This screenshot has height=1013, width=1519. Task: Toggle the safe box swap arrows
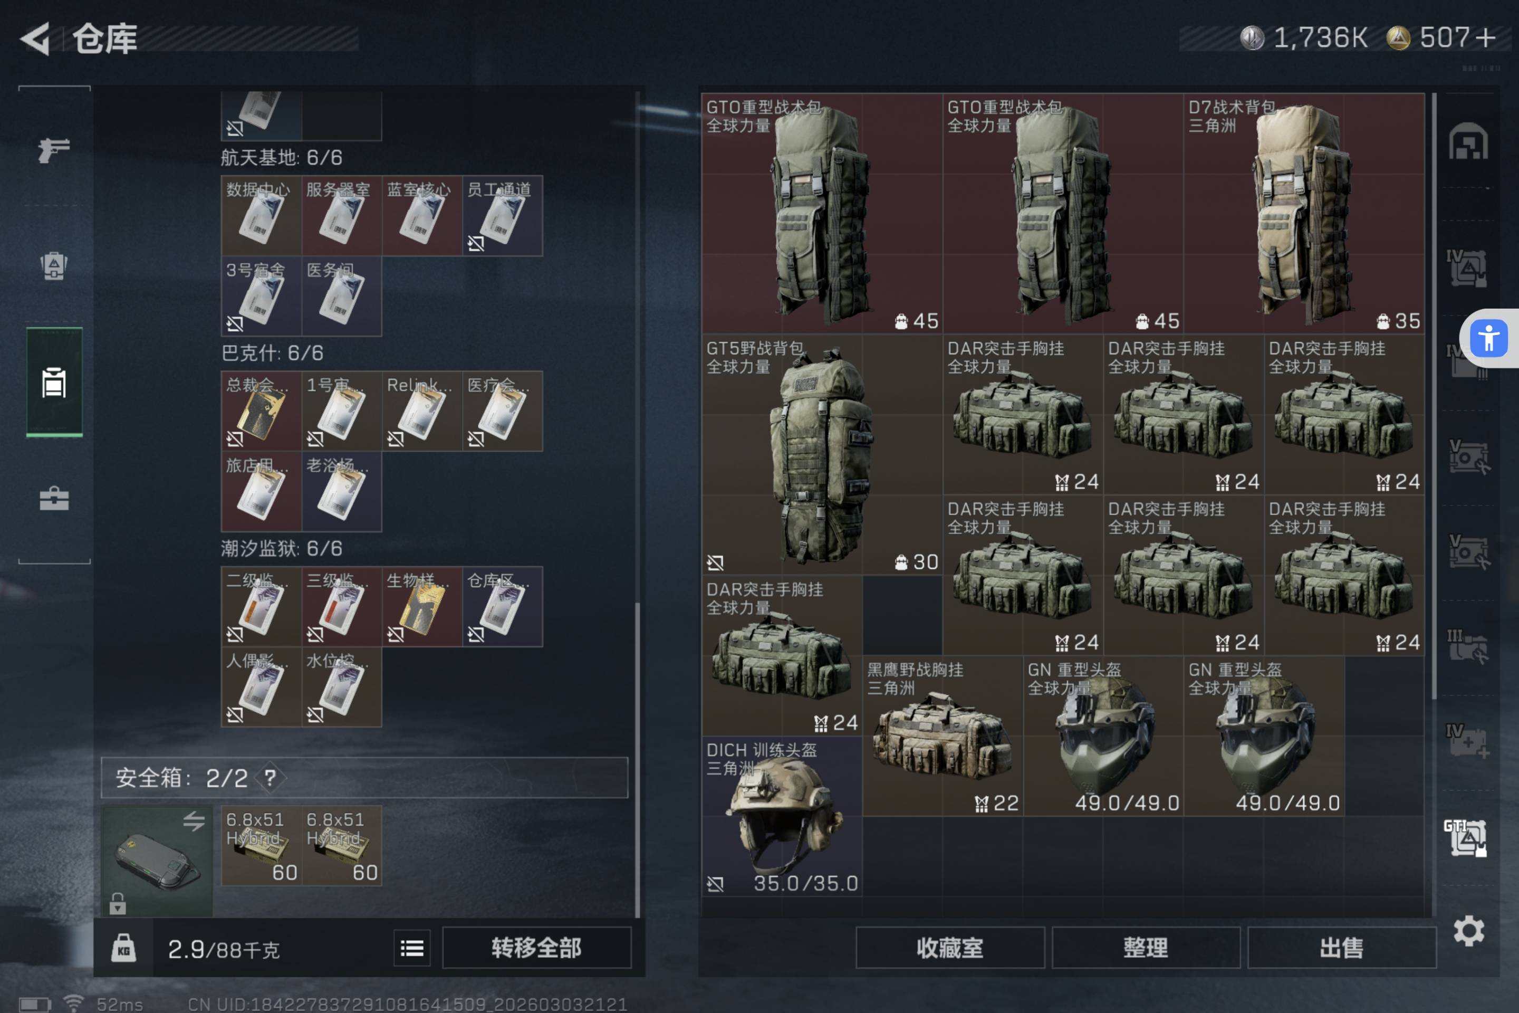pos(194,820)
